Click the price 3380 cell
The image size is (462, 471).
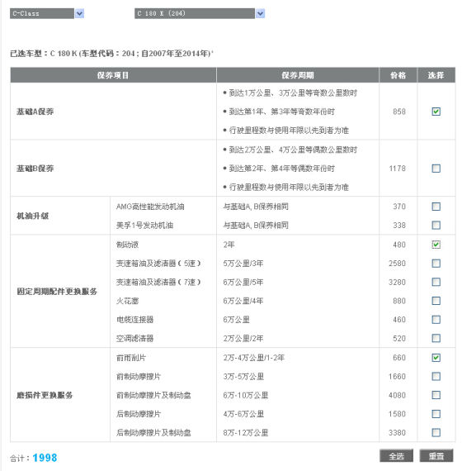[397, 433]
